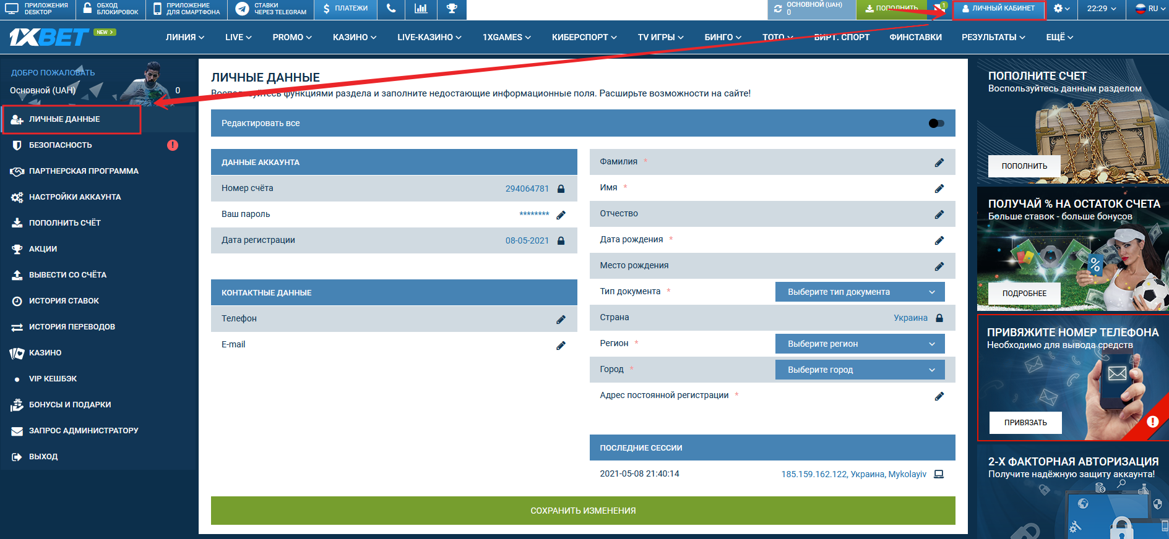The height and width of the screenshot is (539, 1169).
Task: Edit the Имя pencil icon
Action: (939, 189)
